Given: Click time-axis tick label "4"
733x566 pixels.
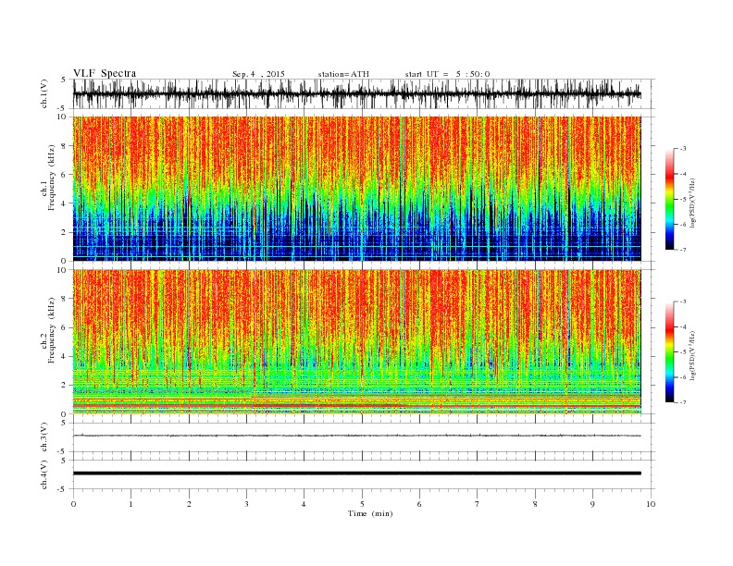Looking at the screenshot, I should [304, 504].
